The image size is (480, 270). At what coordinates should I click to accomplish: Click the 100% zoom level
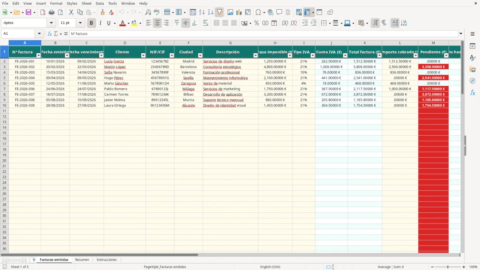tap(473, 267)
